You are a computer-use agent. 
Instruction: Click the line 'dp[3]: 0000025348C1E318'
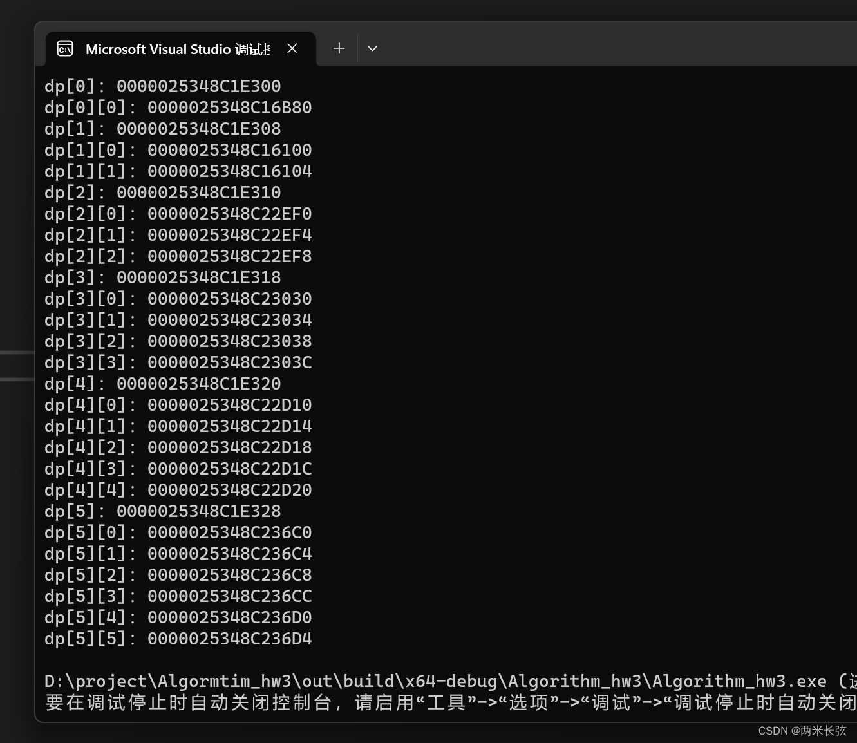point(163,277)
